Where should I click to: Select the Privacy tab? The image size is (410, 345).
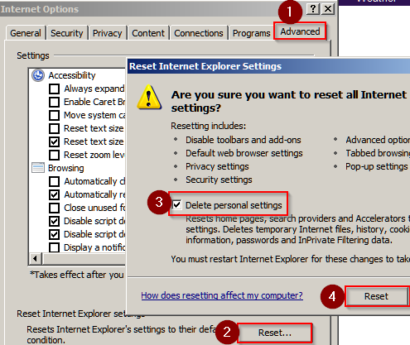(x=107, y=33)
